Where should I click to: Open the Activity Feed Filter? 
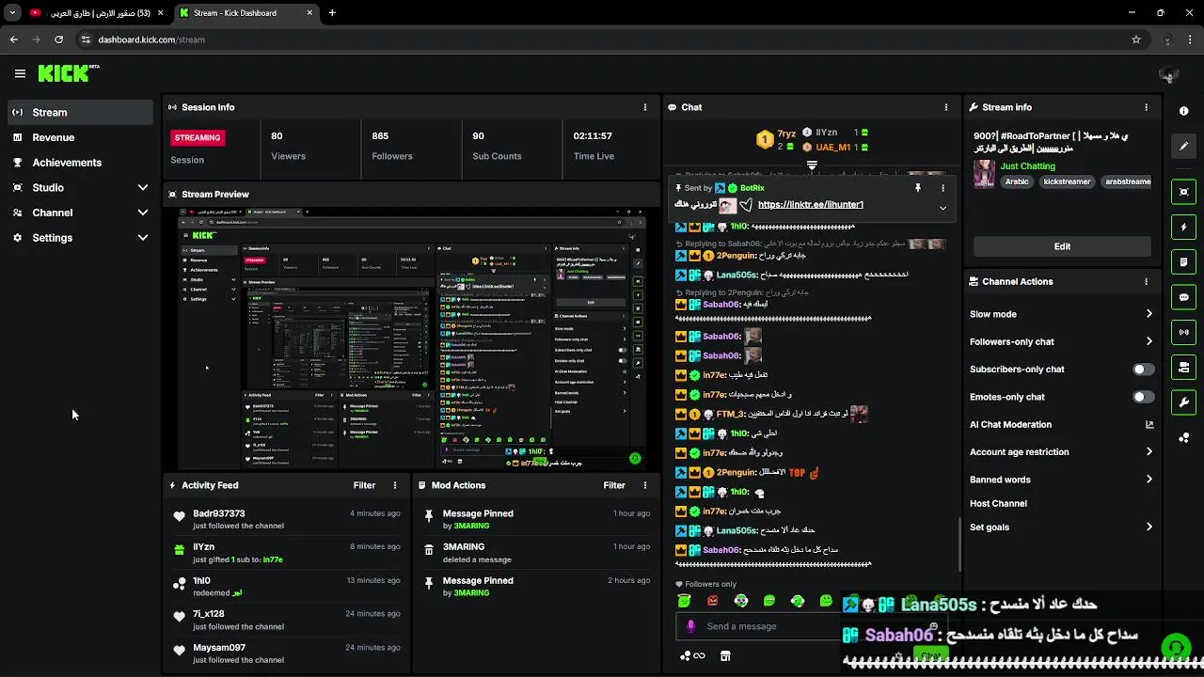pyautogui.click(x=364, y=485)
